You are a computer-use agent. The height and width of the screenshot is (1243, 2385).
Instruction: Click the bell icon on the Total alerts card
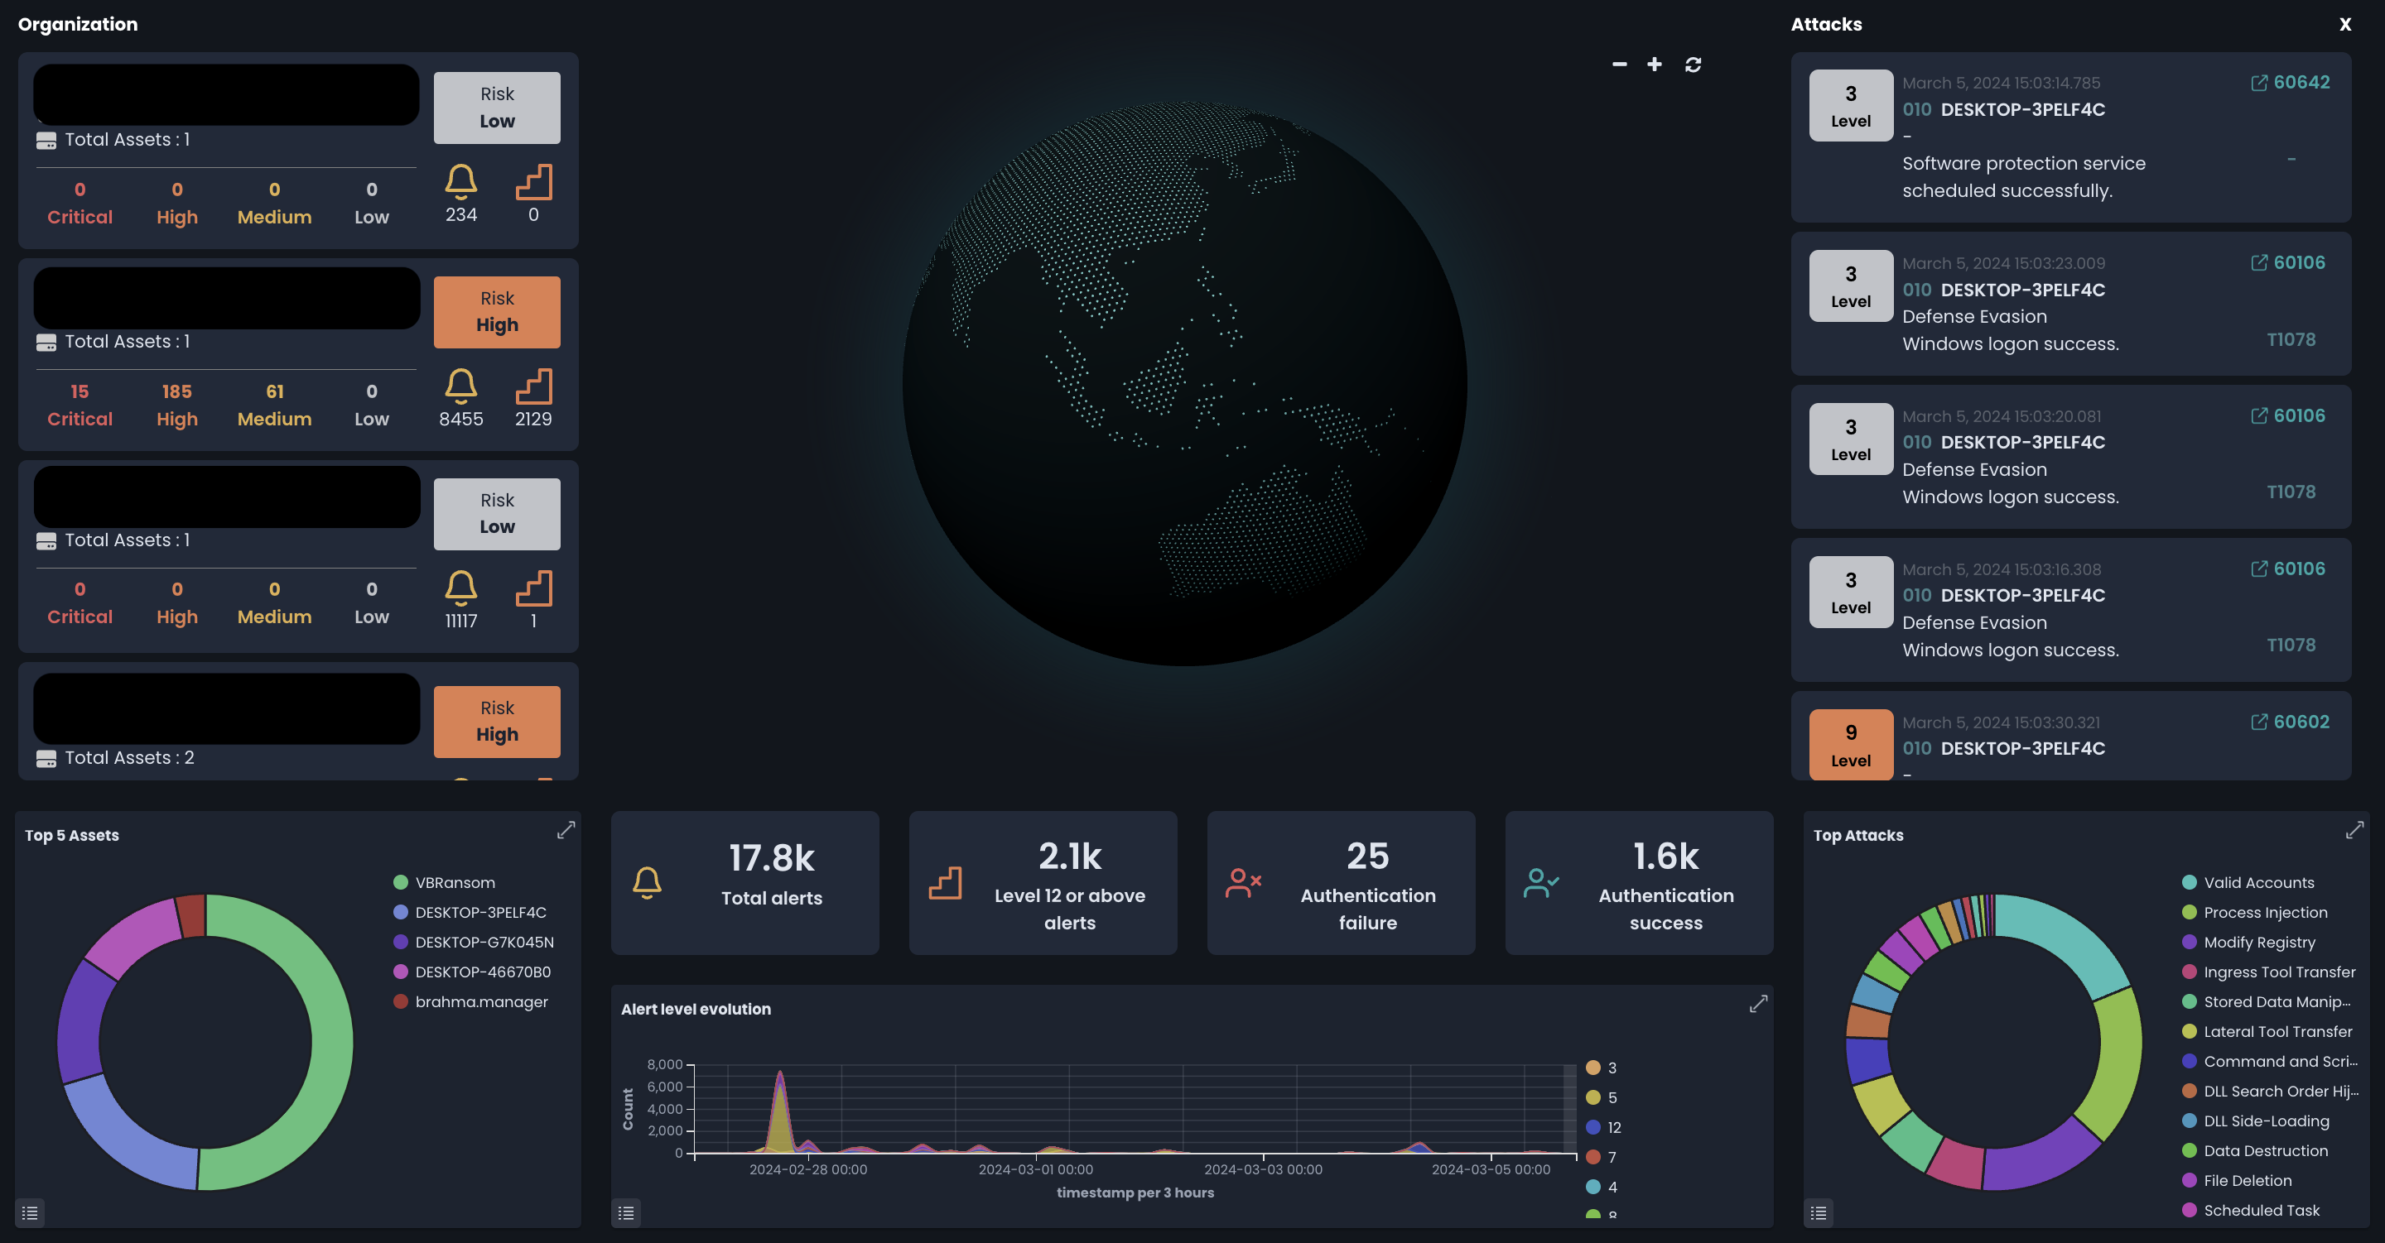648,881
